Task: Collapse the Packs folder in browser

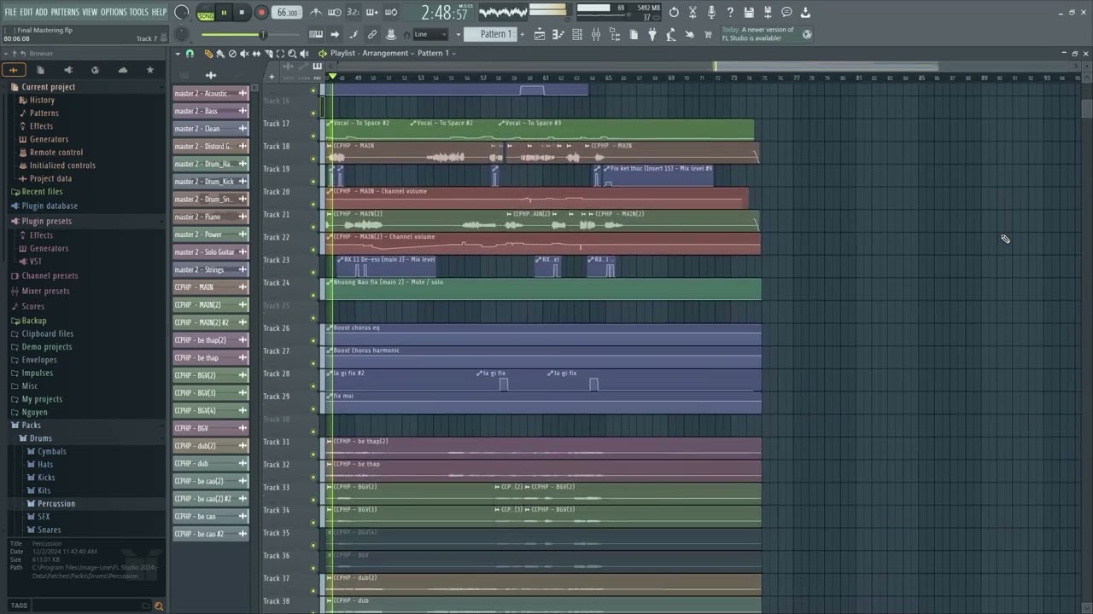Action: coord(31,425)
